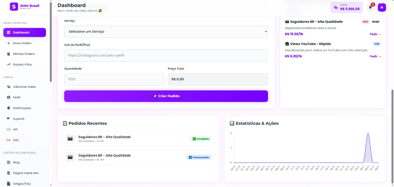Screen dimensions: 394x187
Task: Click the SMM Brasil logo icon
Action: click(x=14, y=7)
